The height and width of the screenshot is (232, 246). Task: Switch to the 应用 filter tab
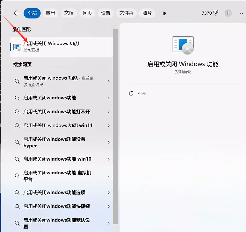click(51, 13)
